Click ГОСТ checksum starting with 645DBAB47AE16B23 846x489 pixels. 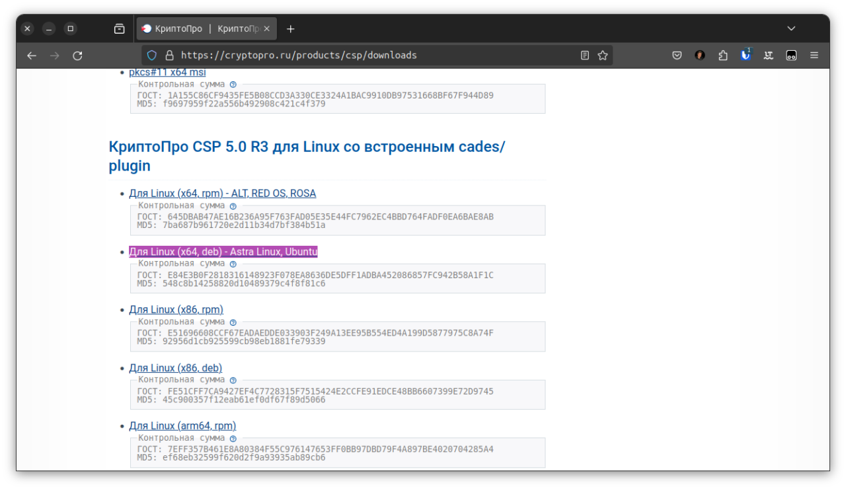(x=330, y=217)
